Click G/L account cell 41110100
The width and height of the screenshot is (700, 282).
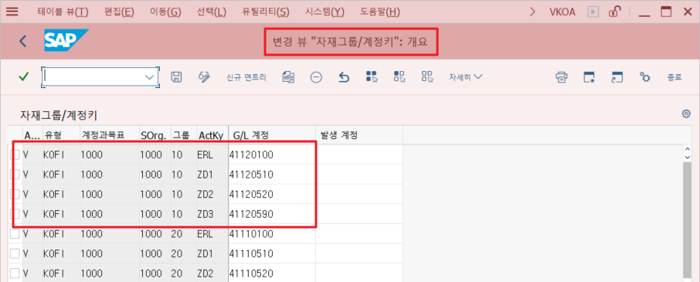[272, 234]
